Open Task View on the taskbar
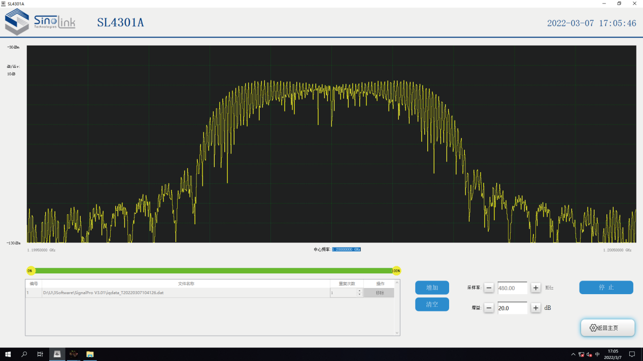 point(40,354)
